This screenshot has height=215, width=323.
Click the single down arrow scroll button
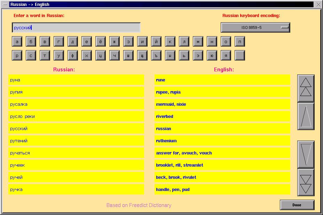point(306,154)
